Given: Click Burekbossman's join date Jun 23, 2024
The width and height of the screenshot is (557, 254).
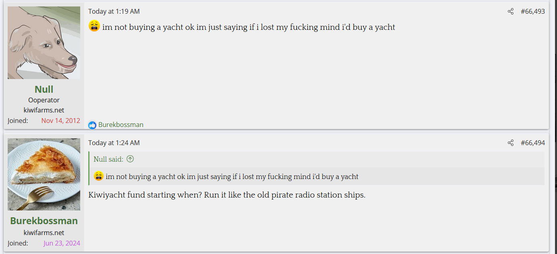Looking at the screenshot, I should click(x=62, y=243).
